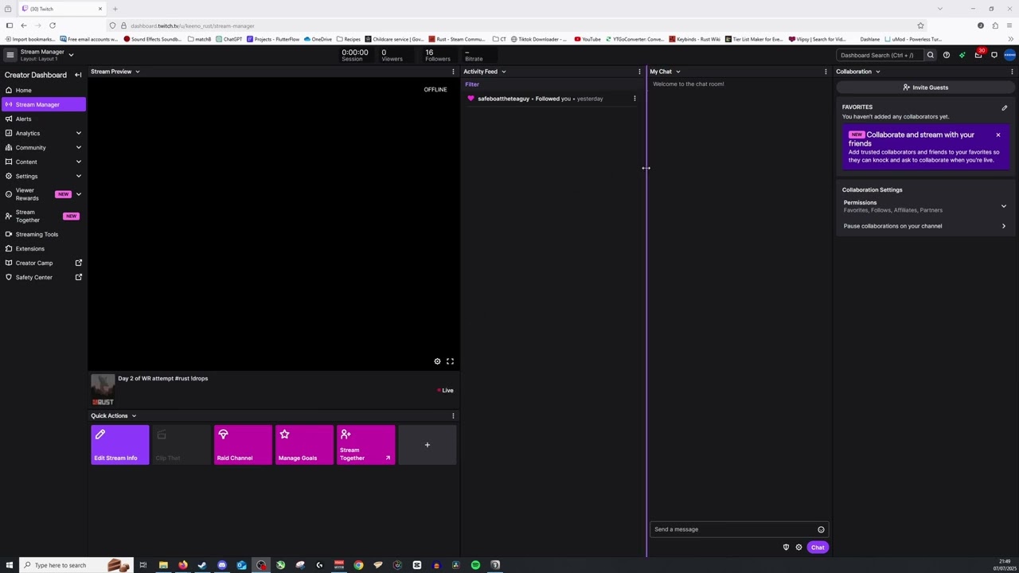Open chat settings gear icon
This screenshot has width=1019, height=573.
click(798, 548)
